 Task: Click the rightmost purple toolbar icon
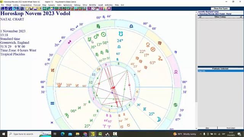(x=109, y=8)
